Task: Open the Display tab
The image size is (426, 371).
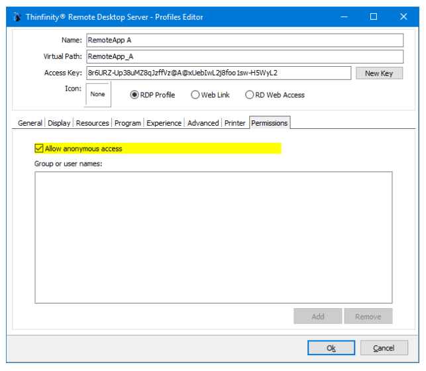Action: click(x=59, y=123)
